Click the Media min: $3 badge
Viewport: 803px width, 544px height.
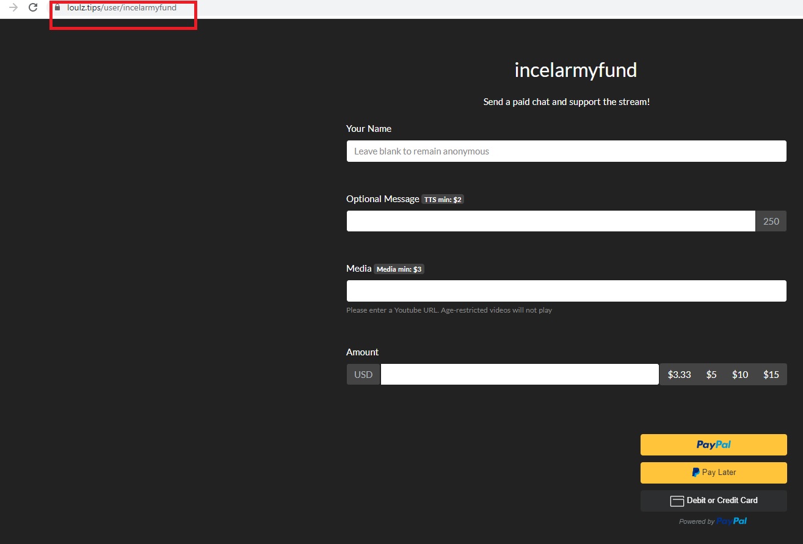(399, 269)
